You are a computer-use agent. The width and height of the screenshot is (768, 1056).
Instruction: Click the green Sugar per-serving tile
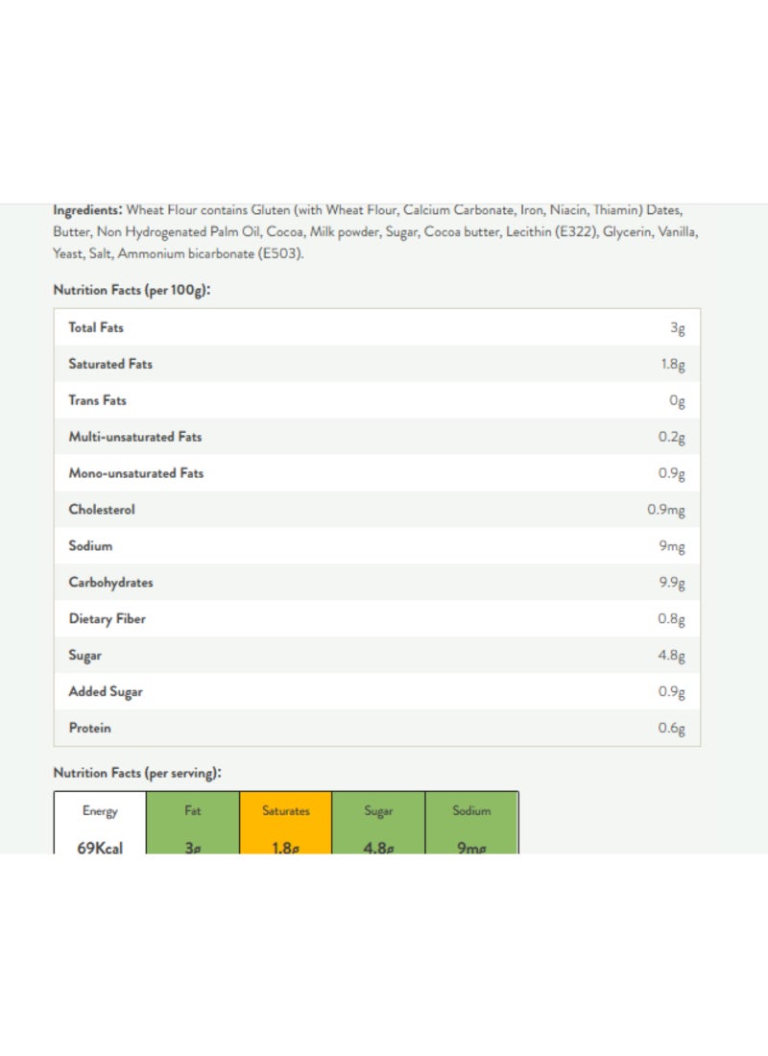click(378, 823)
